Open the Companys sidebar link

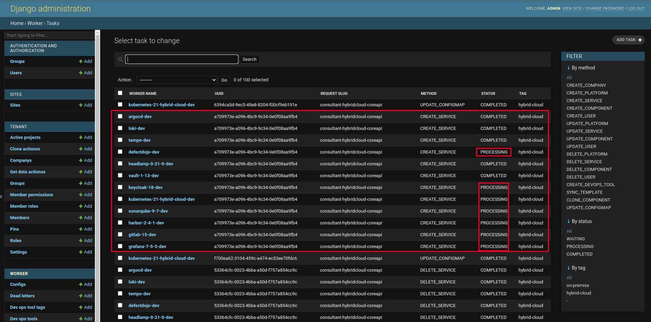pyautogui.click(x=21, y=160)
